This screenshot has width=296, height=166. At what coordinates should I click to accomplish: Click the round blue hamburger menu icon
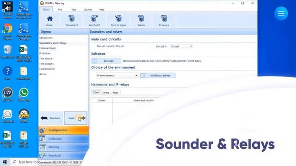click(281, 13)
